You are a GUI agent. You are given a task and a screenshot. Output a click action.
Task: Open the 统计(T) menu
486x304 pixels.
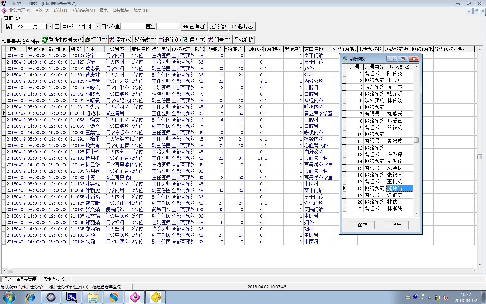(x=60, y=10)
